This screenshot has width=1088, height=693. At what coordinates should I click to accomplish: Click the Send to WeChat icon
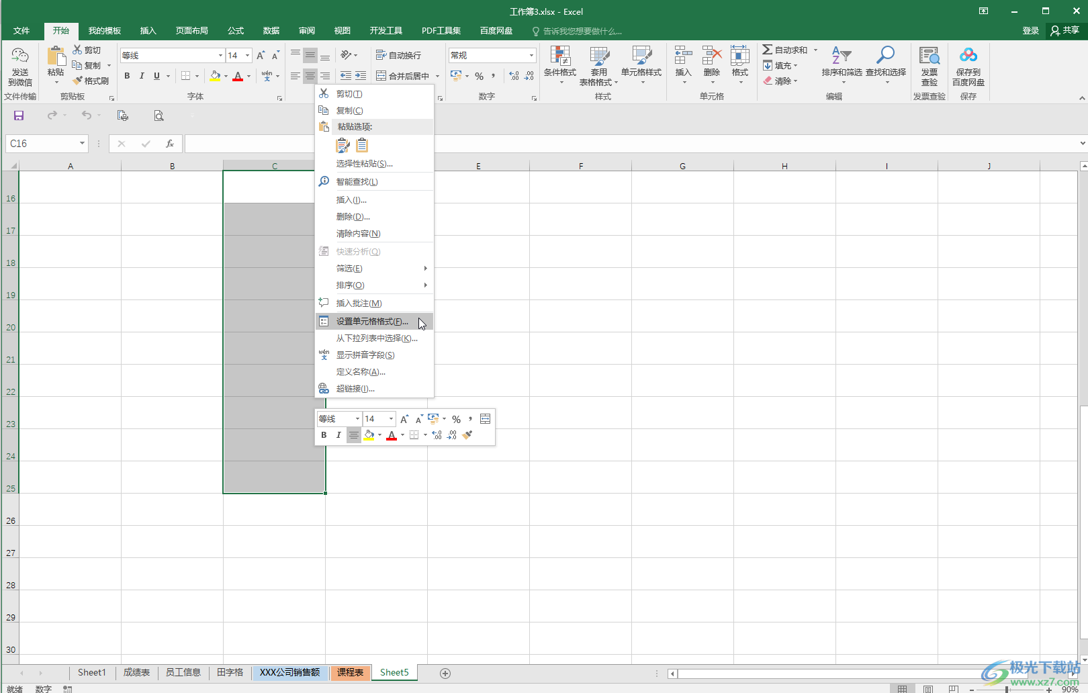click(20, 56)
